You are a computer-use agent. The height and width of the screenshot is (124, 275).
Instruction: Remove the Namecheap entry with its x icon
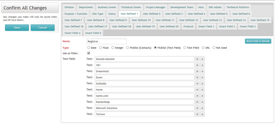tap(197, 102)
